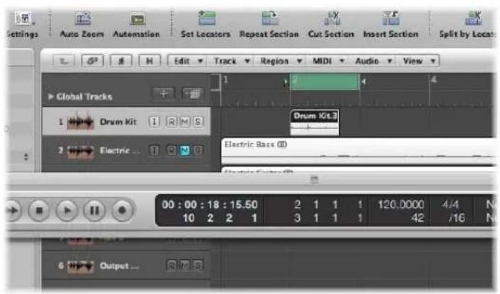Viewport: 500px width, 294px height.
Task: Click the Play transport button
Action: pos(67,210)
